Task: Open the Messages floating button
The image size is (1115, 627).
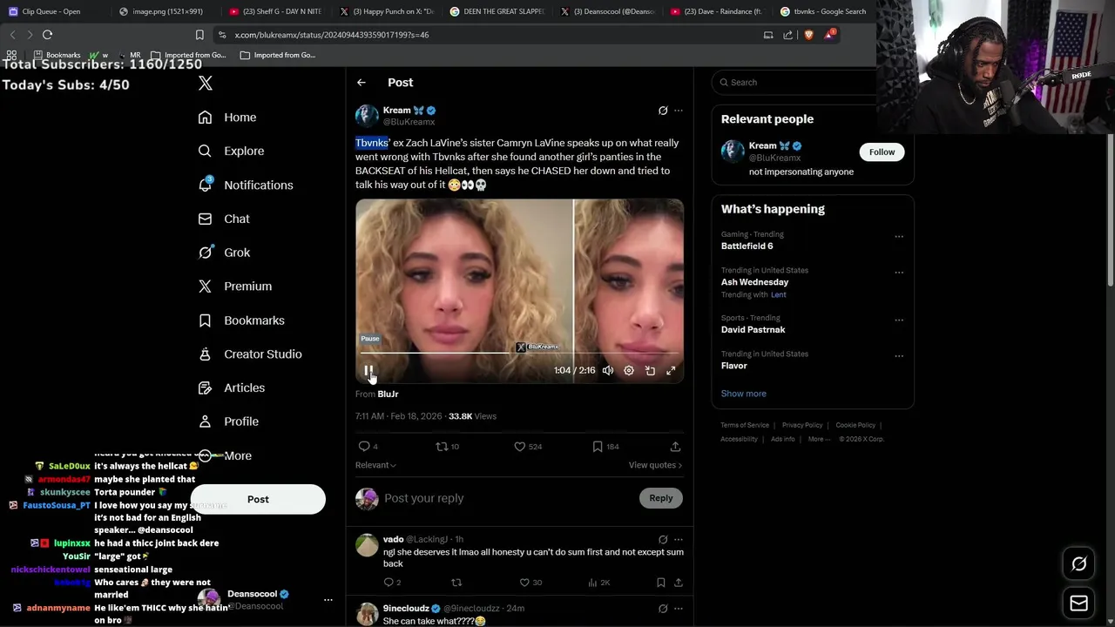Action: click(x=1079, y=603)
